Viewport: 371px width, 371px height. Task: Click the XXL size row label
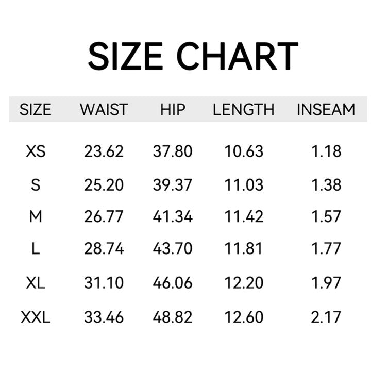point(36,317)
